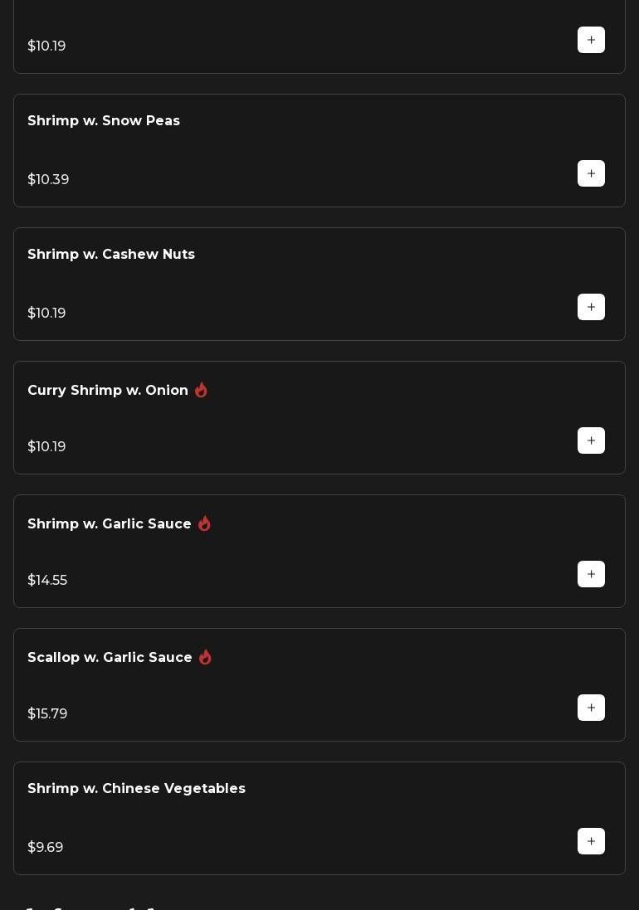View Scallop w. Garlic Sauce item name
Image resolution: width=639 pixels, height=910 pixels.
coord(110,658)
